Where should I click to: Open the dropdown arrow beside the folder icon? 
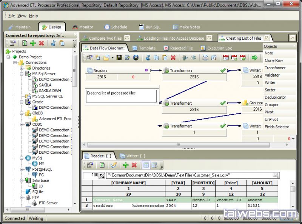pos(112,58)
